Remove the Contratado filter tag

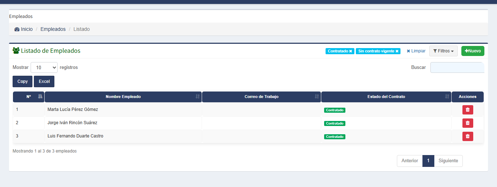pos(350,51)
